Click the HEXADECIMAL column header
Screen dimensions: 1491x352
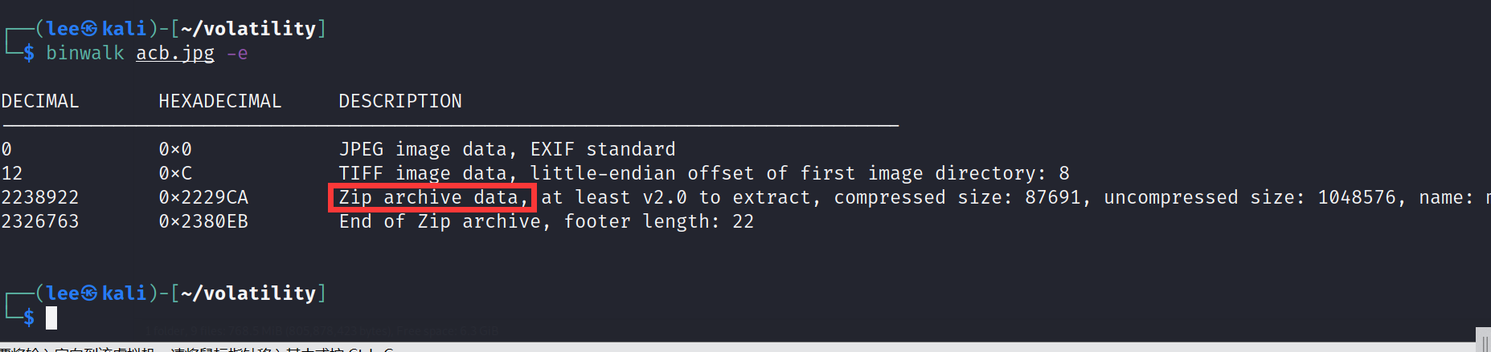point(220,101)
